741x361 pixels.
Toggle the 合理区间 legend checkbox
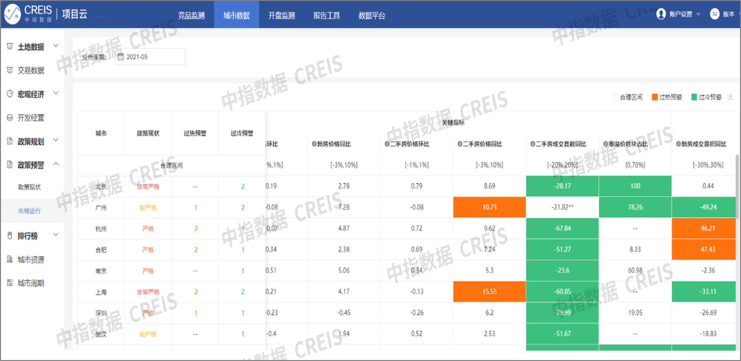point(615,97)
